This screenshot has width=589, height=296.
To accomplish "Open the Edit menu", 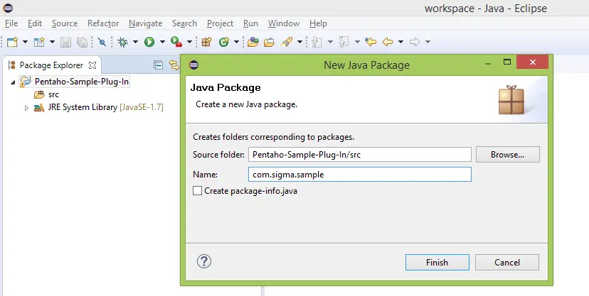I will (35, 23).
